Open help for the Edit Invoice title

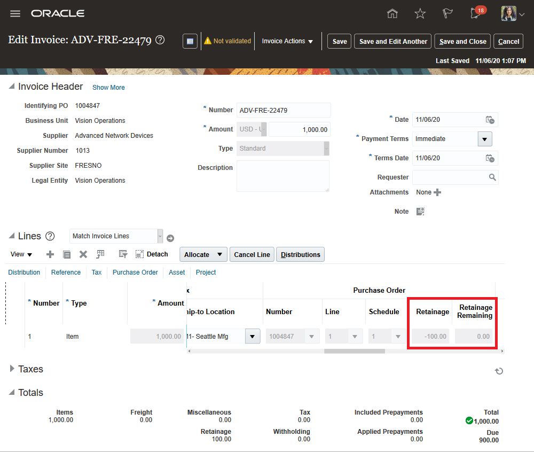click(160, 40)
